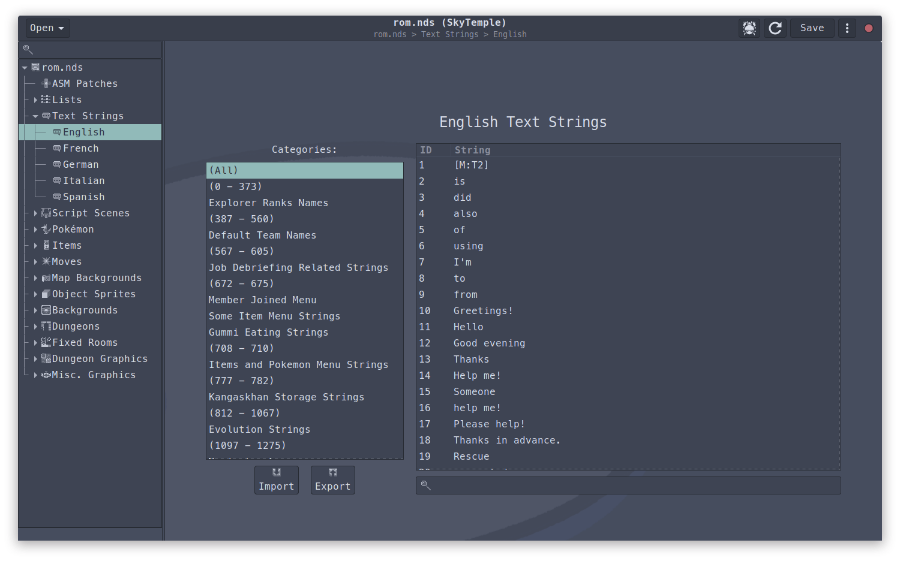Viewport: 900px width, 561px height.
Task: Open the three-dot main menu
Action: (x=847, y=28)
